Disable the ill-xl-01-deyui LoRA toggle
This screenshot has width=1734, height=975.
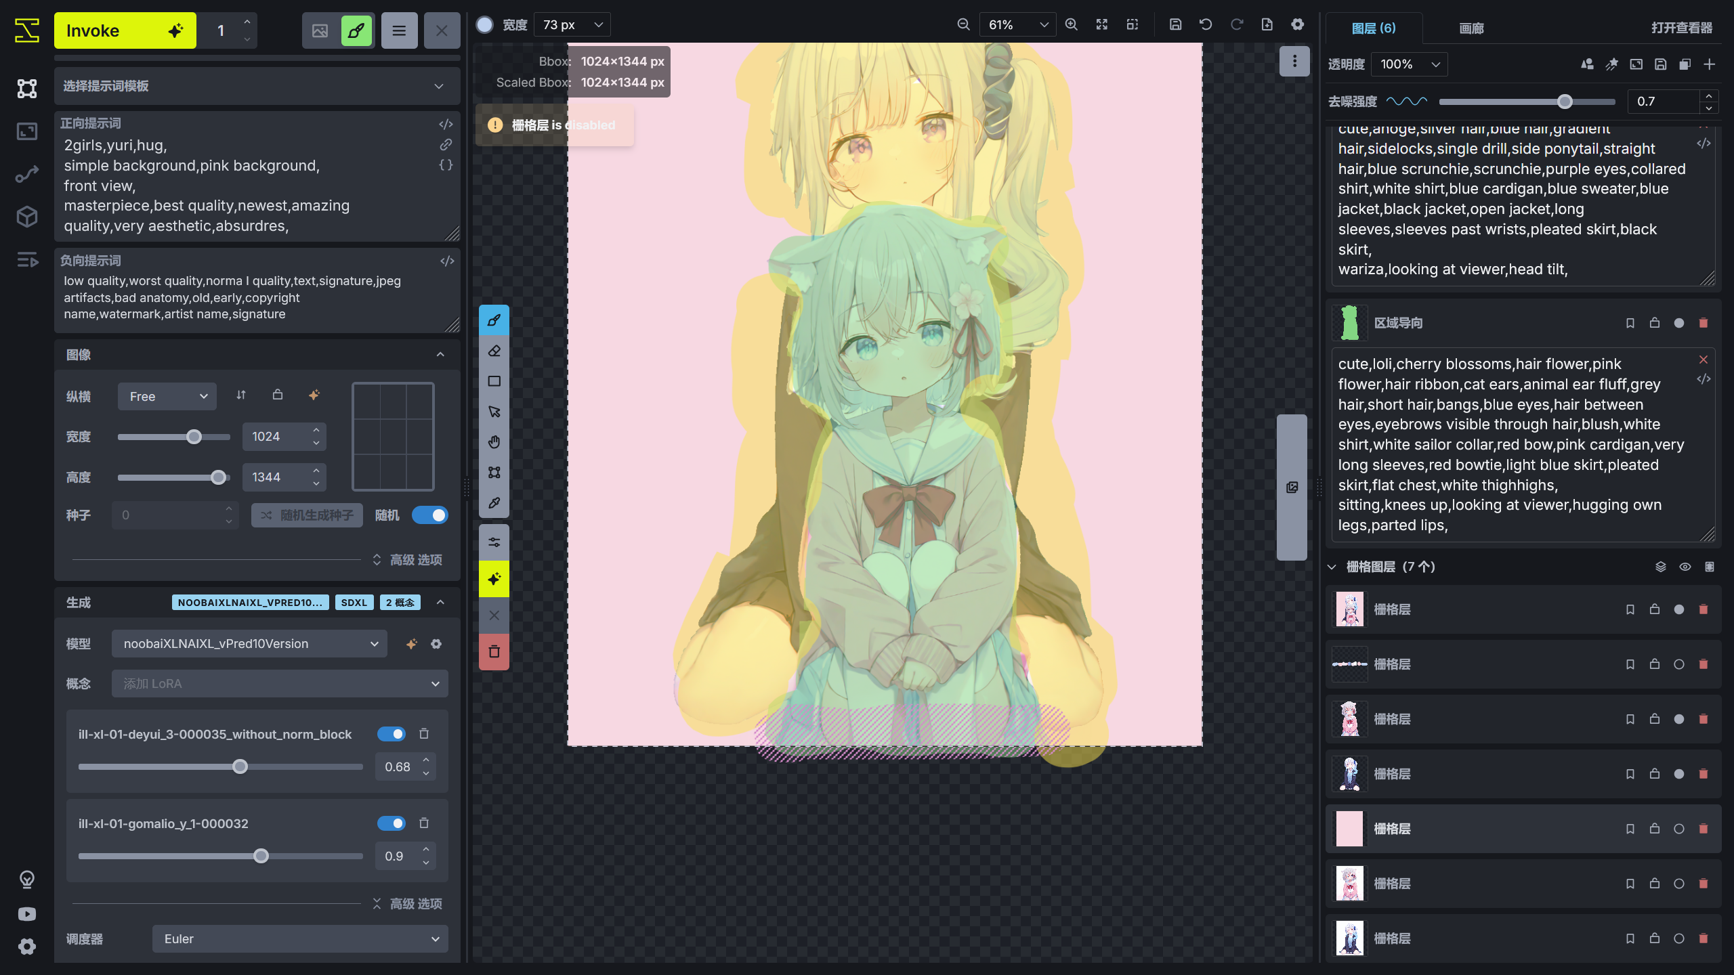[x=392, y=733]
